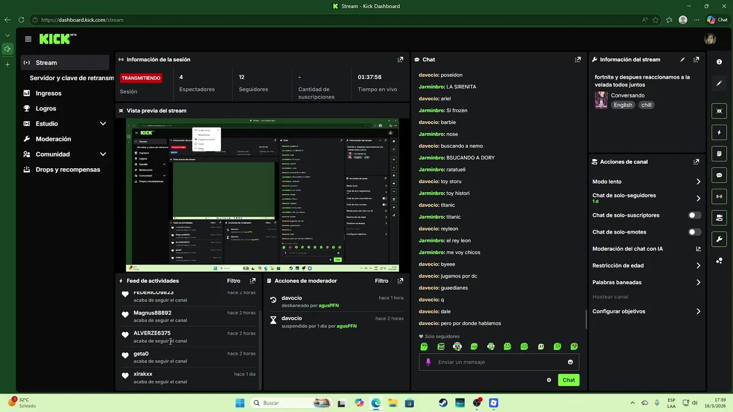Click the chill tag
This screenshot has width=733, height=412.
[x=647, y=105]
